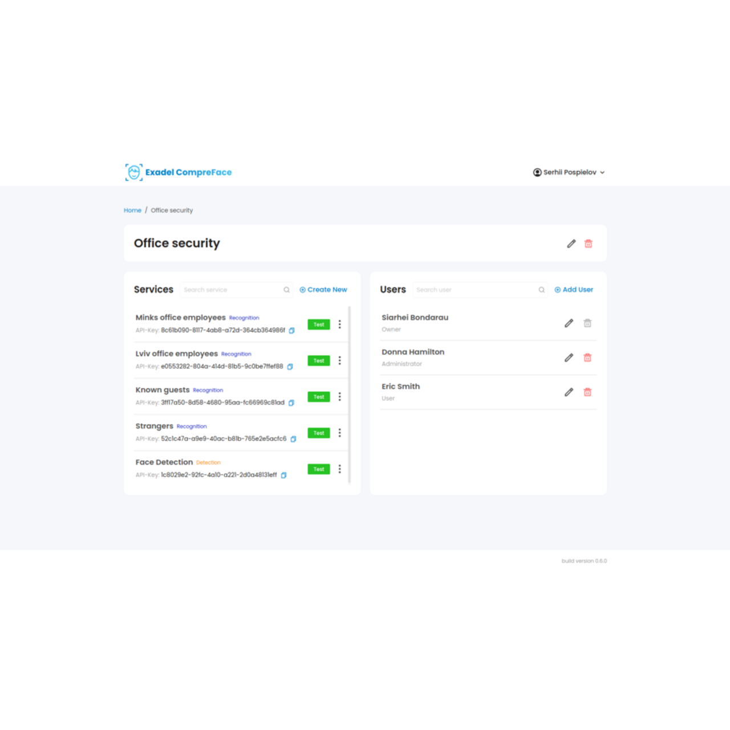Focus the Search service input field
The width and height of the screenshot is (730, 730).
[x=232, y=290]
